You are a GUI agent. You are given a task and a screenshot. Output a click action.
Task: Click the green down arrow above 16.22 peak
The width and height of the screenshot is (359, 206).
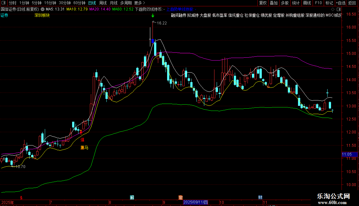(x=153, y=16)
